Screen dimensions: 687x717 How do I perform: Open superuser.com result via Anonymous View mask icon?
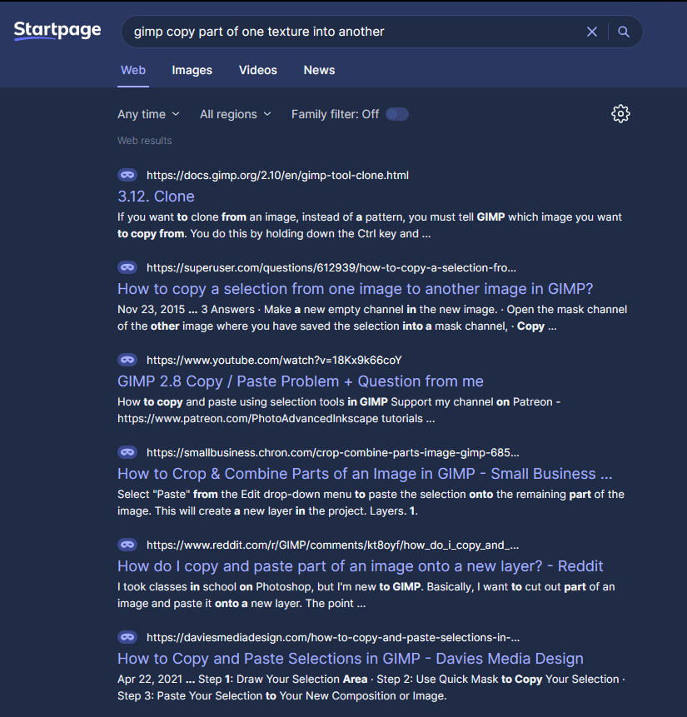coord(127,267)
